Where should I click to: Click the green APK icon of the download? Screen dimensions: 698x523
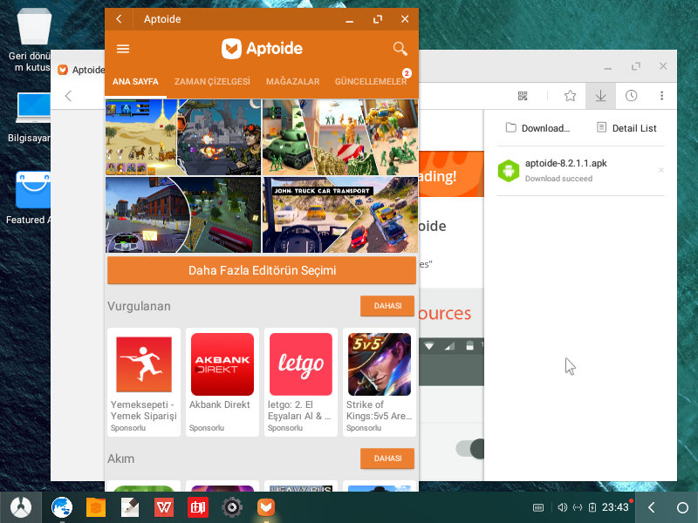pos(509,171)
